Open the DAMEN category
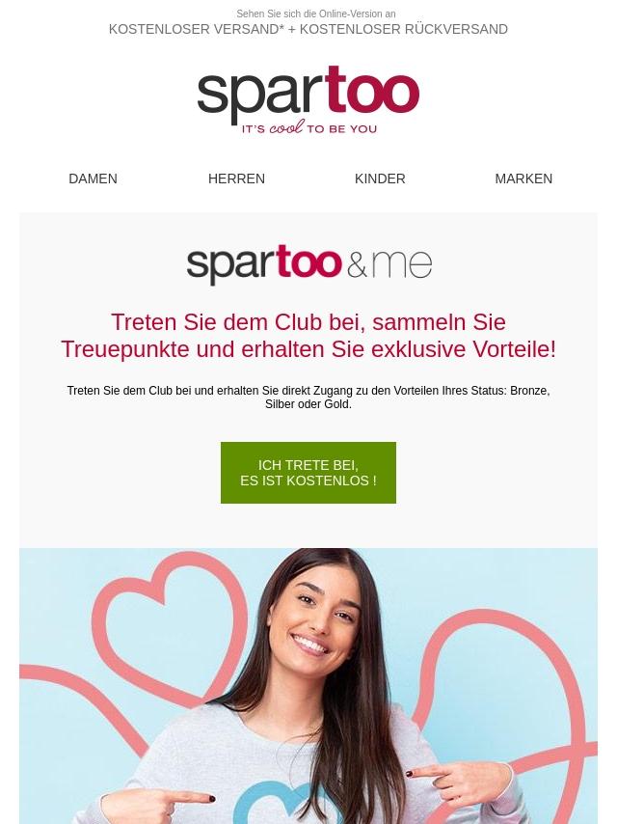This screenshot has width=617, height=824. [93, 179]
